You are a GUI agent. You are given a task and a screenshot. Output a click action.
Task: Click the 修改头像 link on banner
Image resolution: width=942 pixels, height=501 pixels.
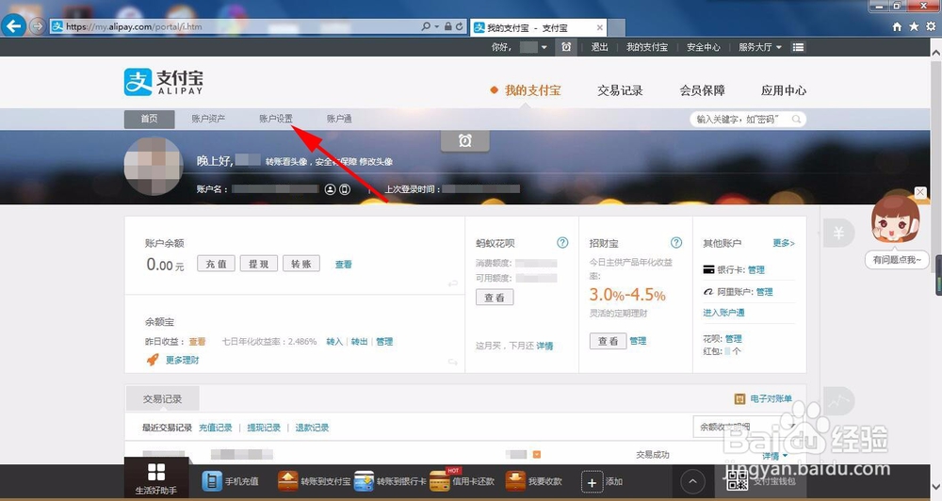click(x=376, y=162)
